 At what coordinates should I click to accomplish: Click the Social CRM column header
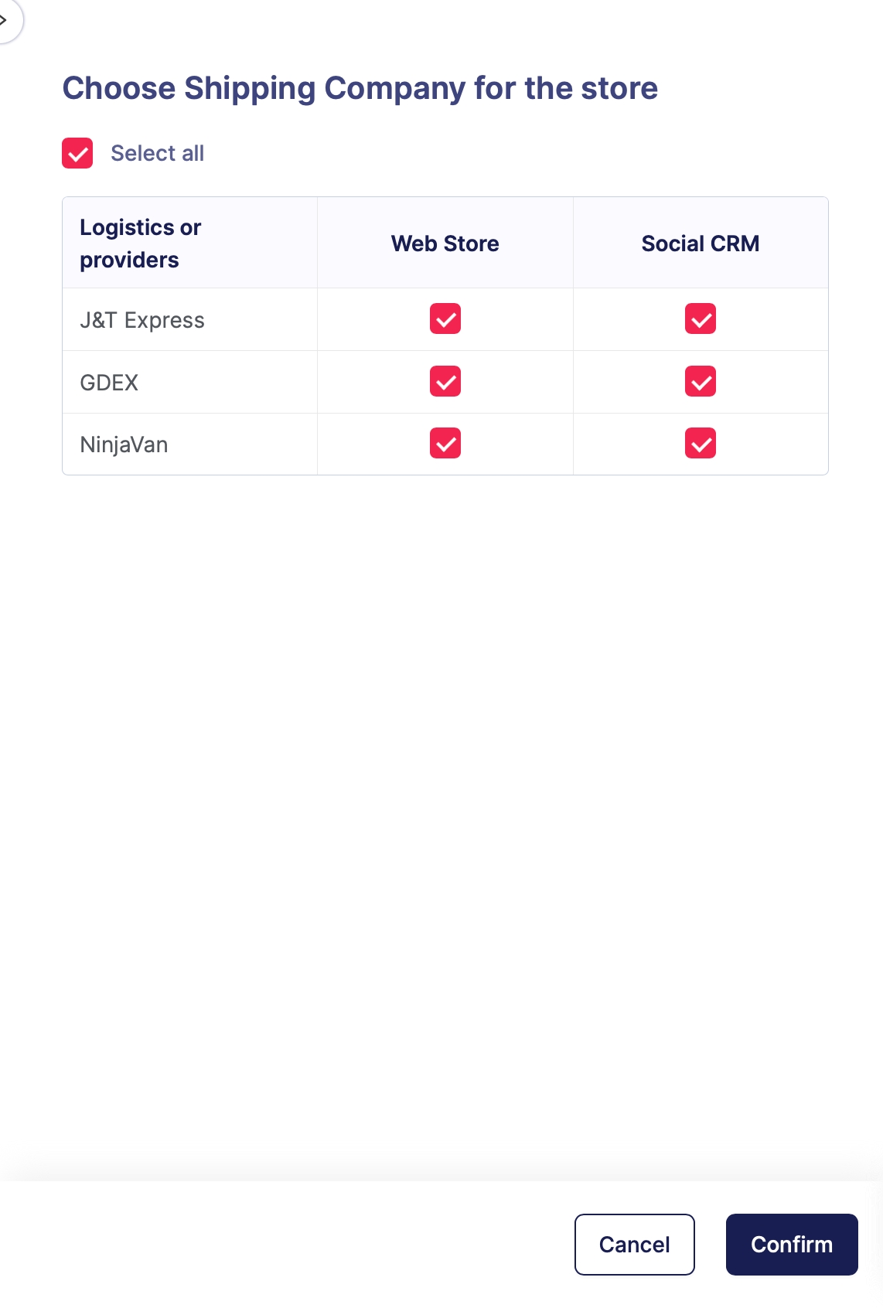[701, 244]
